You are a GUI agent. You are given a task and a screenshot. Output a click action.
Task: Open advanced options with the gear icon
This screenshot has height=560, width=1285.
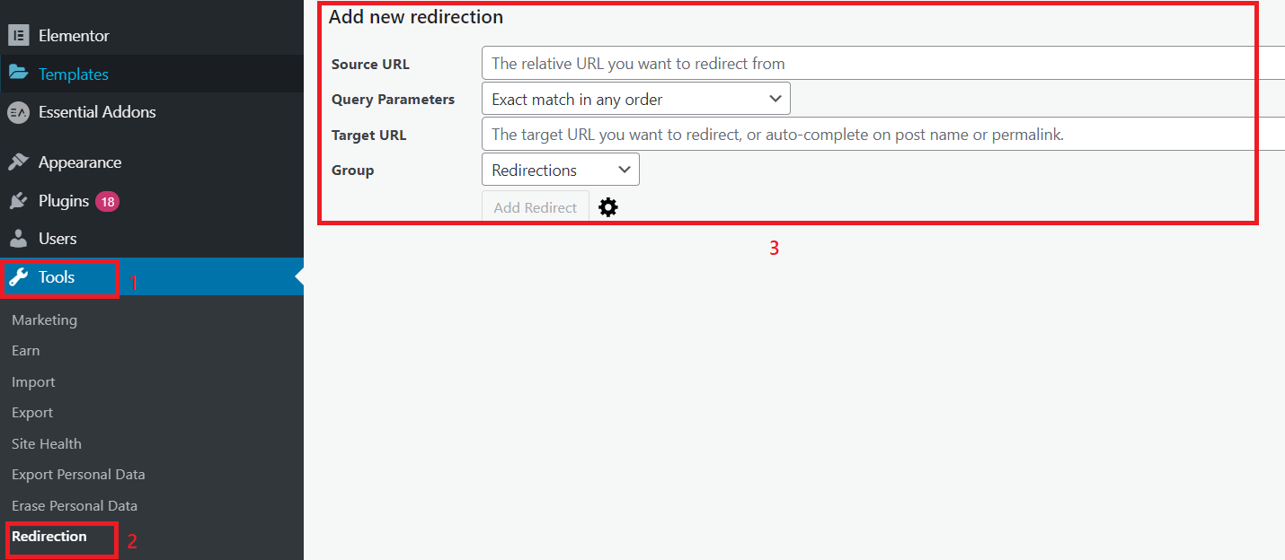pos(608,207)
